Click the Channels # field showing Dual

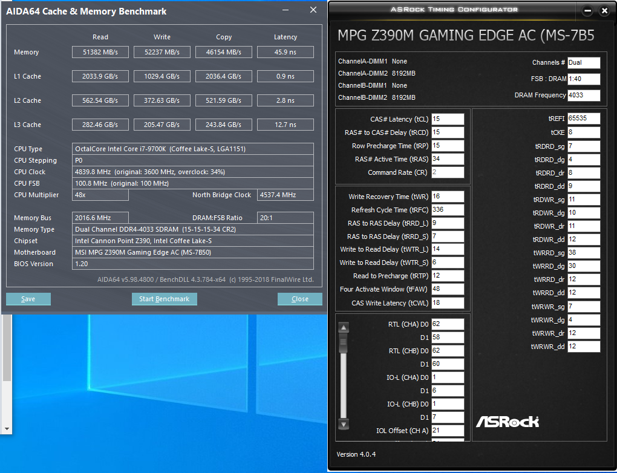[584, 62]
